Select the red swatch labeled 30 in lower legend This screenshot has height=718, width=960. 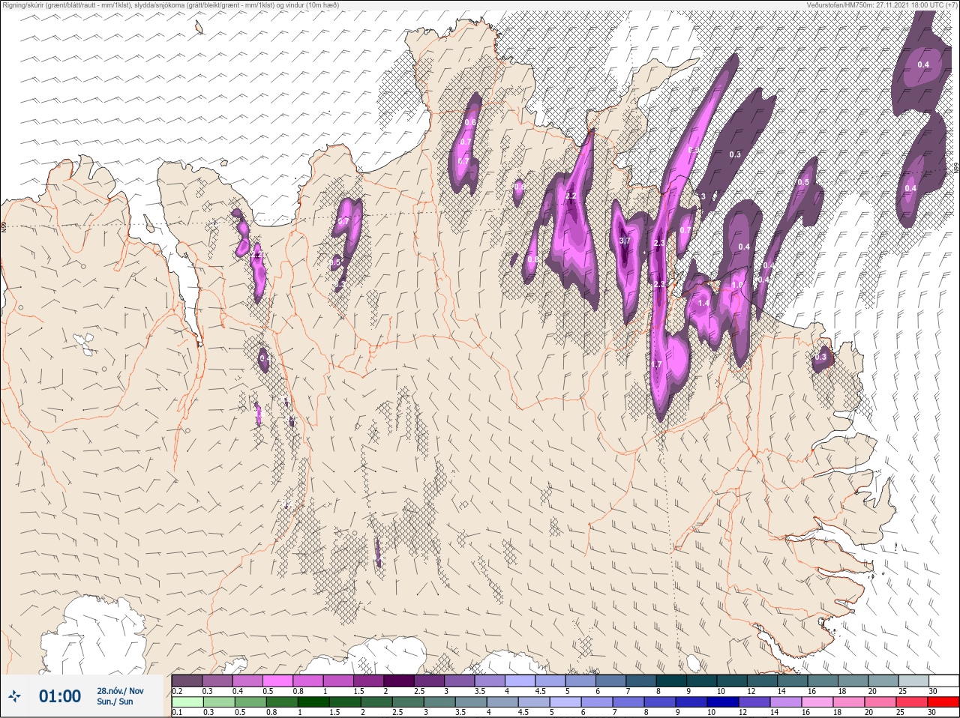coord(943,702)
